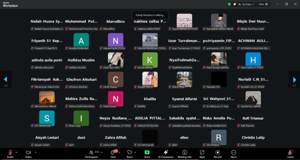Expand the Video options arrow
300x160 pixels.
[x=35, y=152]
